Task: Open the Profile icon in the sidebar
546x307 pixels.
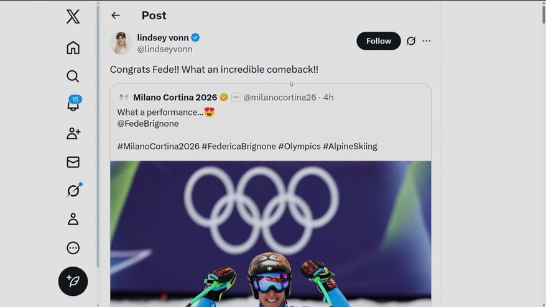Action: (73, 219)
